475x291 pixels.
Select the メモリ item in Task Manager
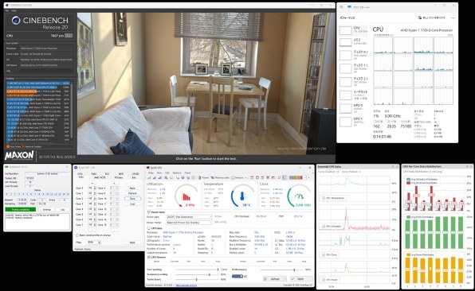click(x=353, y=42)
